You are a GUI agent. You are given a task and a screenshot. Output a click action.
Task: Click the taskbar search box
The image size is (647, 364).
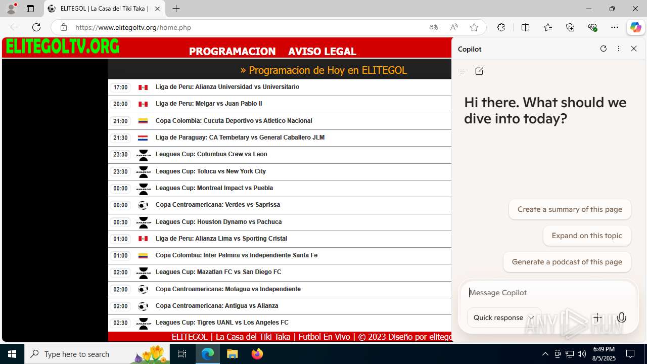point(97,354)
